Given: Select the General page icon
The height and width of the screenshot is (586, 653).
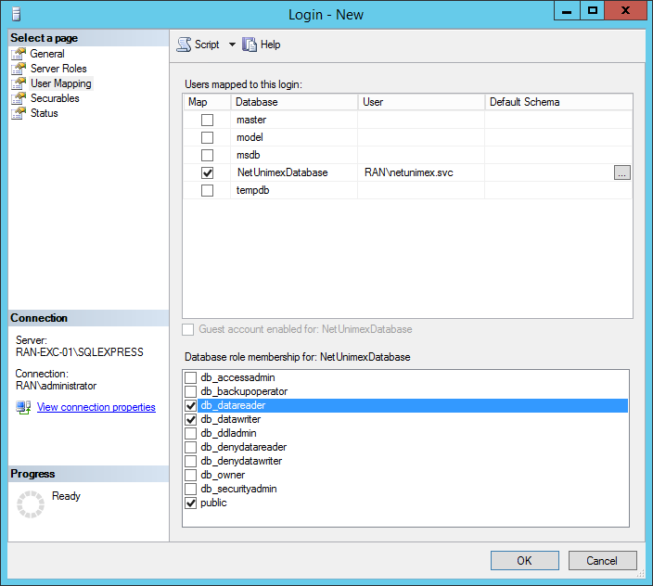Looking at the screenshot, I should pyautogui.click(x=19, y=54).
